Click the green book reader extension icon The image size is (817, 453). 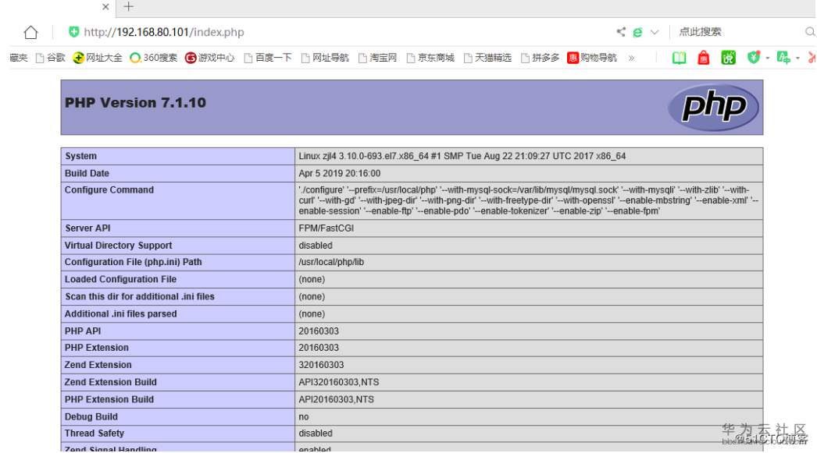coord(679,58)
